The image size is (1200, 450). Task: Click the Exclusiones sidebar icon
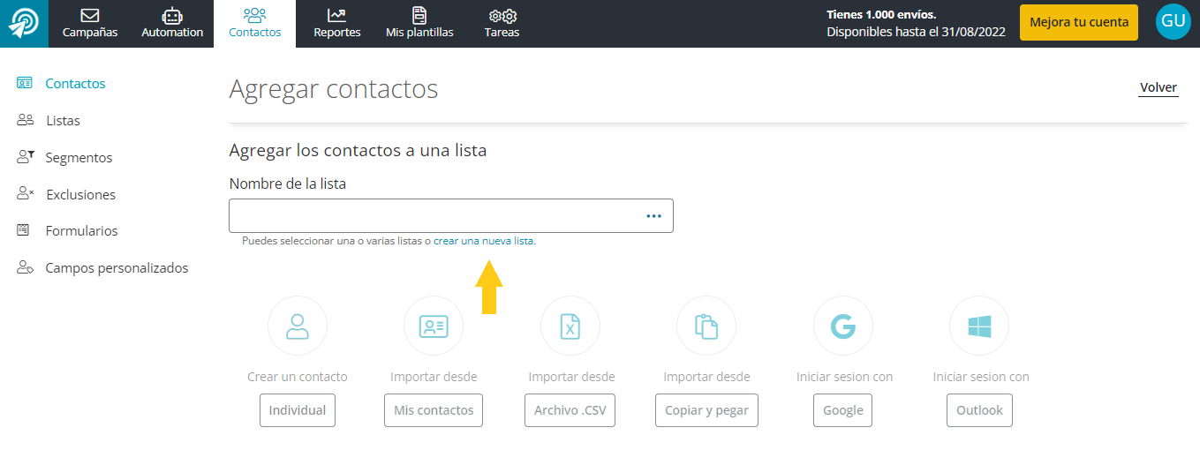click(25, 194)
